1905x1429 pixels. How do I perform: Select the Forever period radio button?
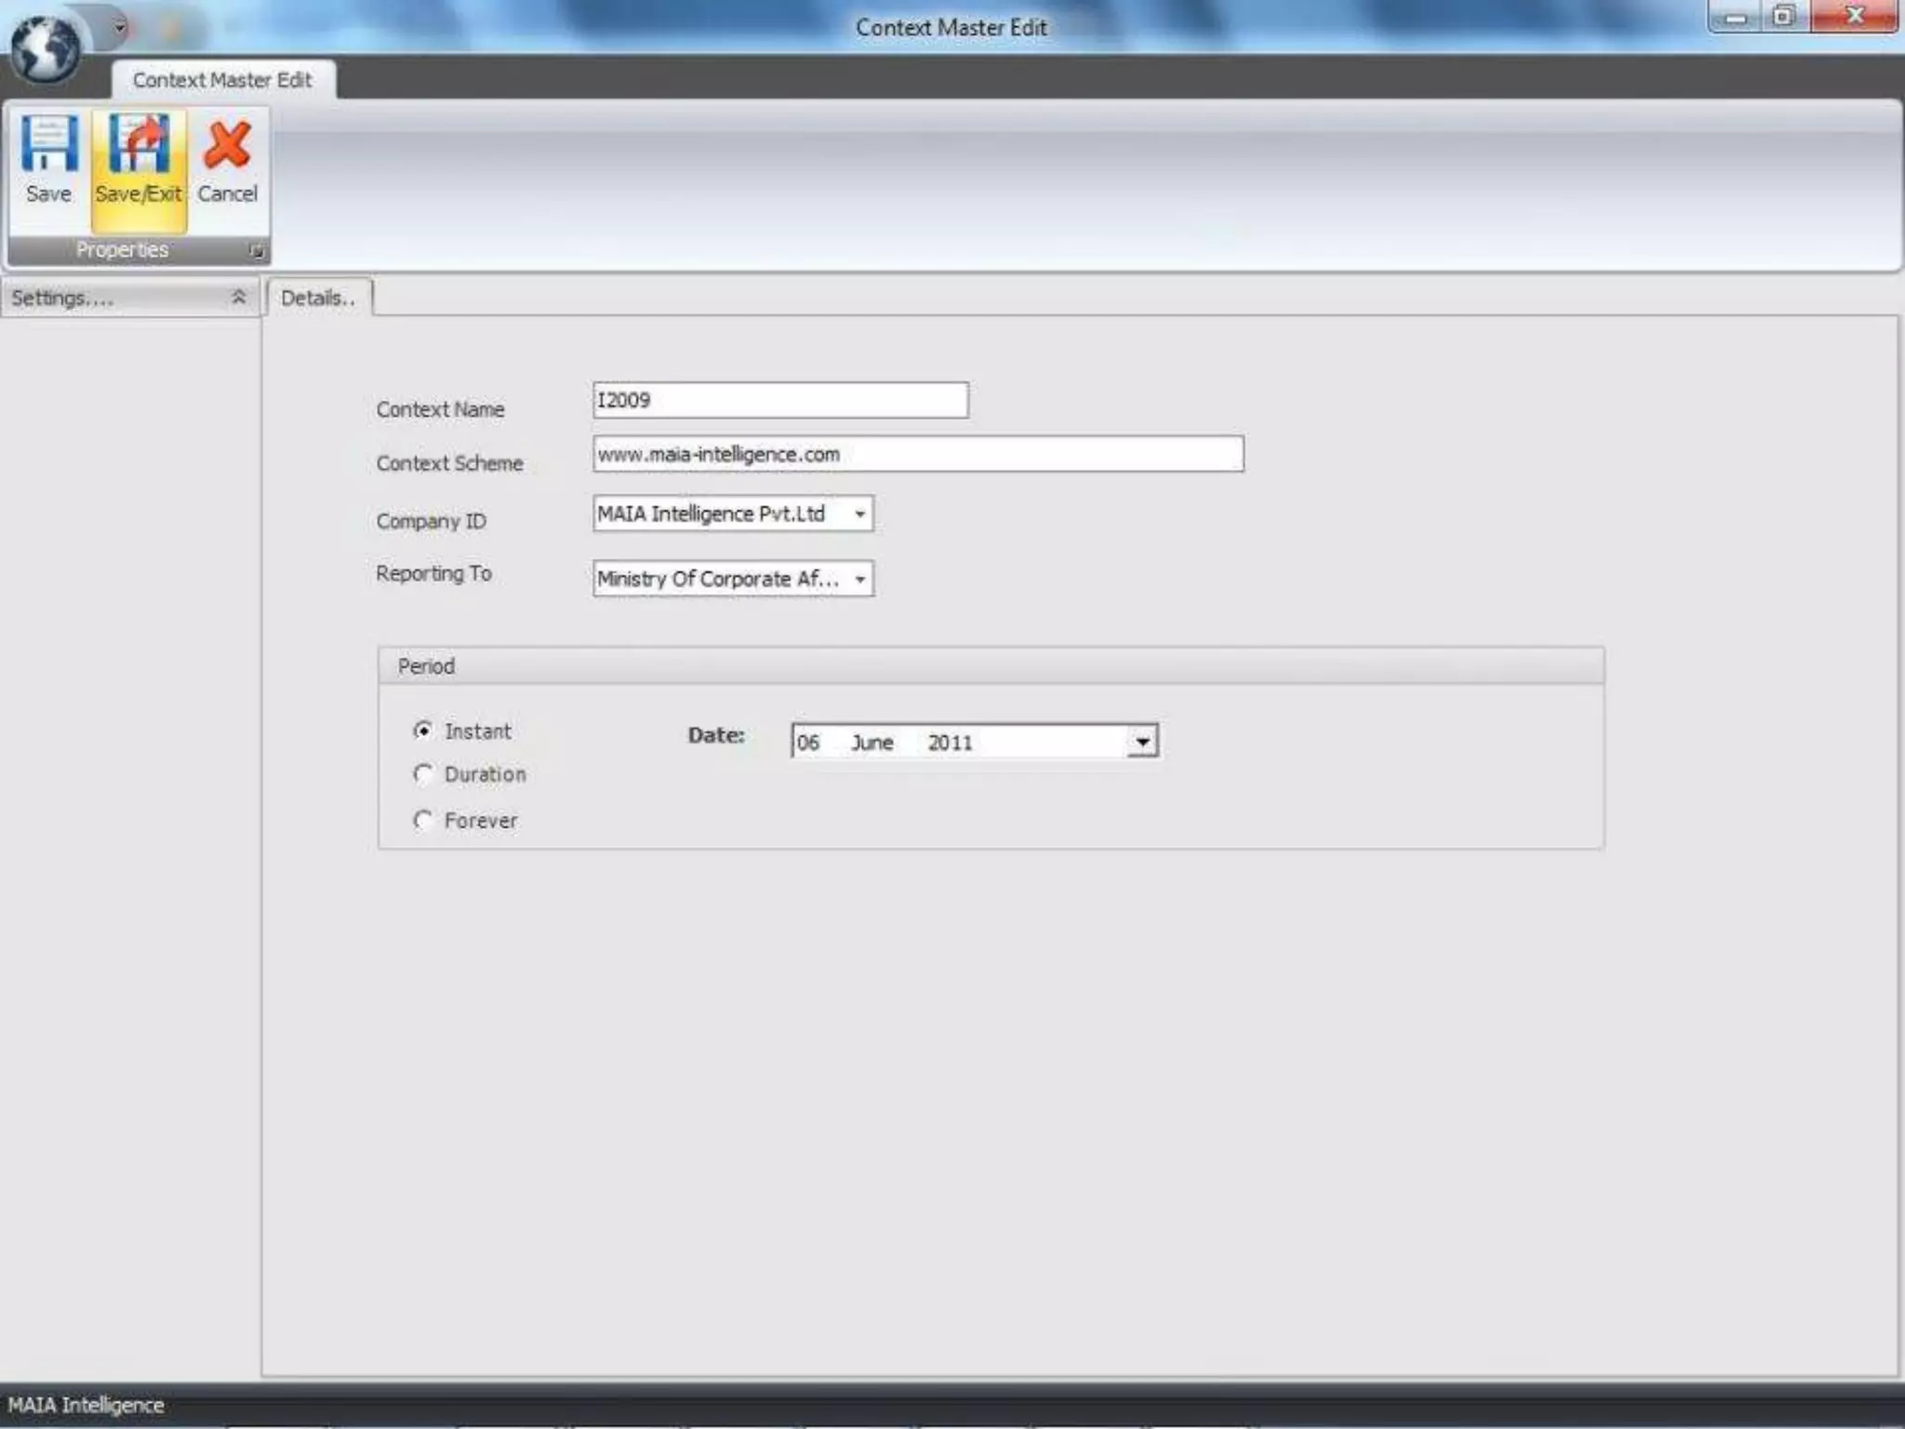pyautogui.click(x=423, y=820)
